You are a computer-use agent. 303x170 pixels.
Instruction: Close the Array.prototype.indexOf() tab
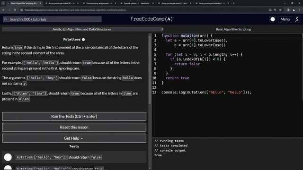[78, 3]
